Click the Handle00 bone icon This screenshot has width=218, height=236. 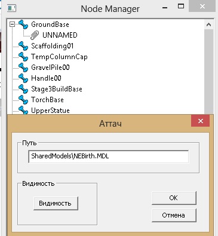pos(23,78)
